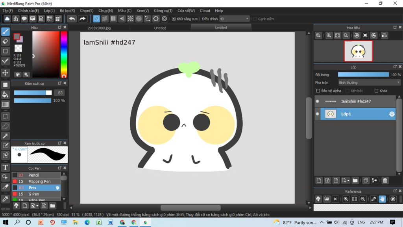The height and width of the screenshot is (227, 403).
Task: Select the Eraser tool in left toolbar
Action: click(x=6, y=41)
